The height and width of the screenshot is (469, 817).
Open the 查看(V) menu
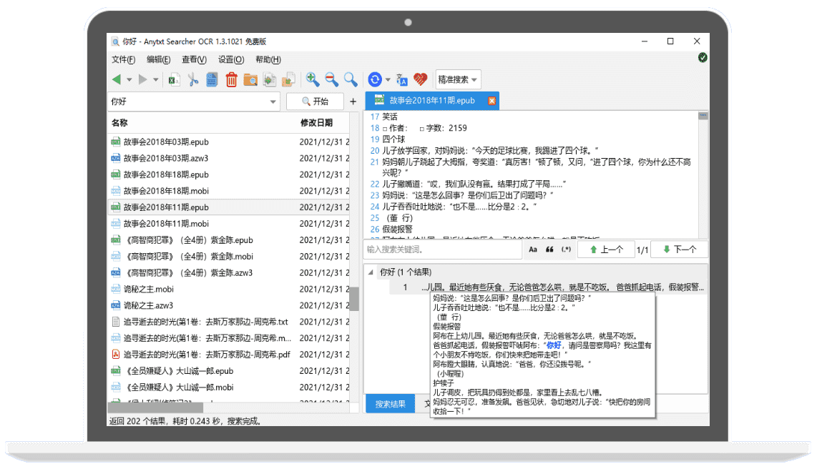(x=194, y=59)
